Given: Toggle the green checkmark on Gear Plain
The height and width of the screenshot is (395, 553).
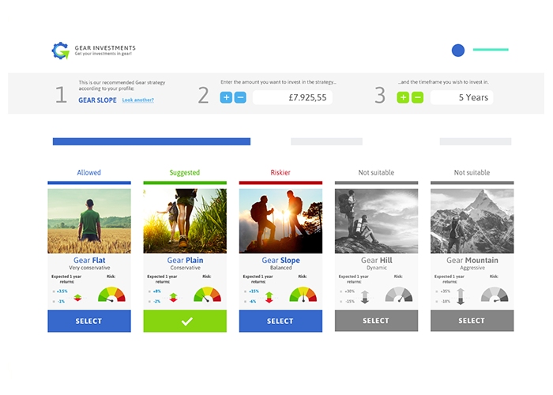Looking at the screenshot, I should click(x=185, y=321).
